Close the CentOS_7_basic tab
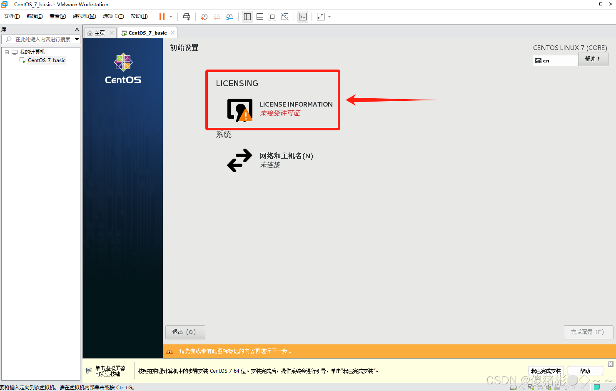 click(172, 33)
